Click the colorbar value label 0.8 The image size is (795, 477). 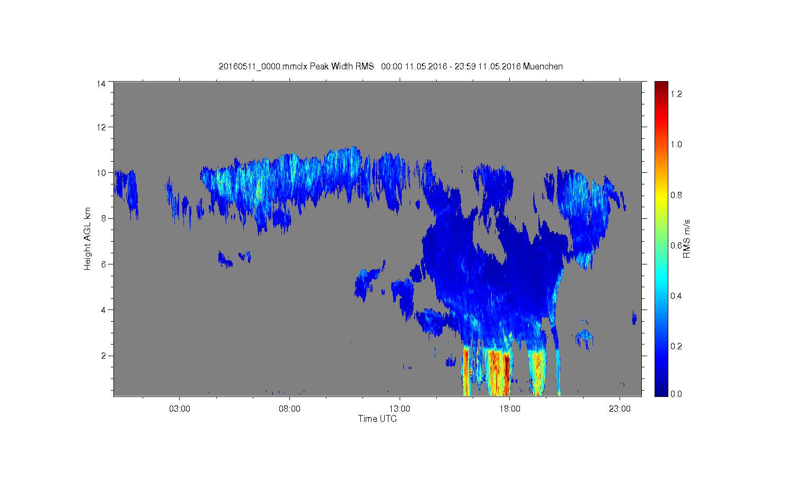[x=676, y=195]
